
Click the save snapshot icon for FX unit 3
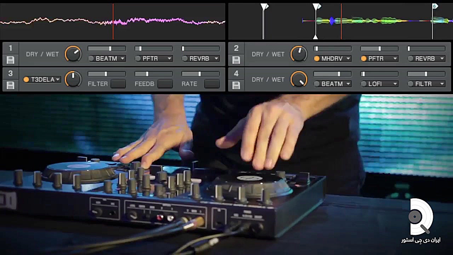(10, 85)
